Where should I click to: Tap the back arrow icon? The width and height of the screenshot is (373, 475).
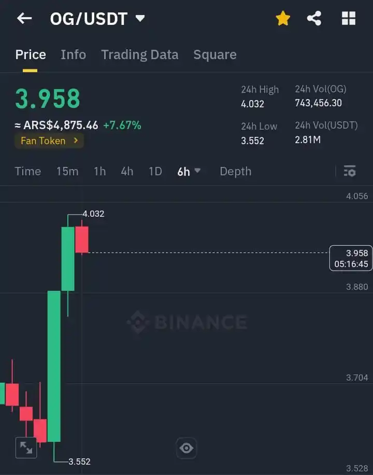24,19
